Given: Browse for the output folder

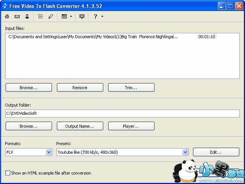Looking at the screenshot, I should coord(29,126).
